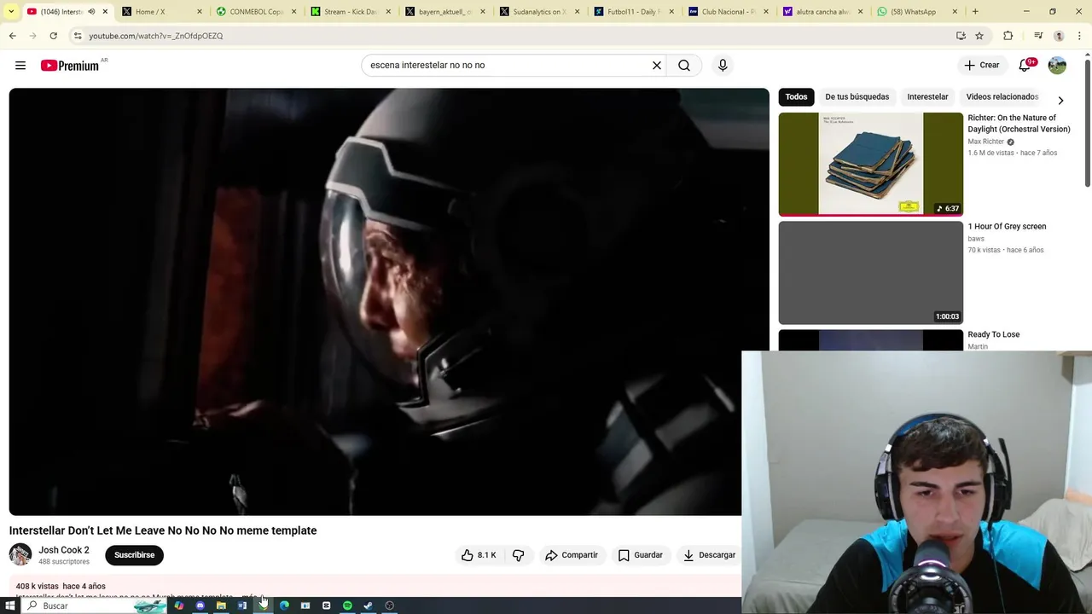
Task: Open Discord from the taskbar
Action: 200,605
